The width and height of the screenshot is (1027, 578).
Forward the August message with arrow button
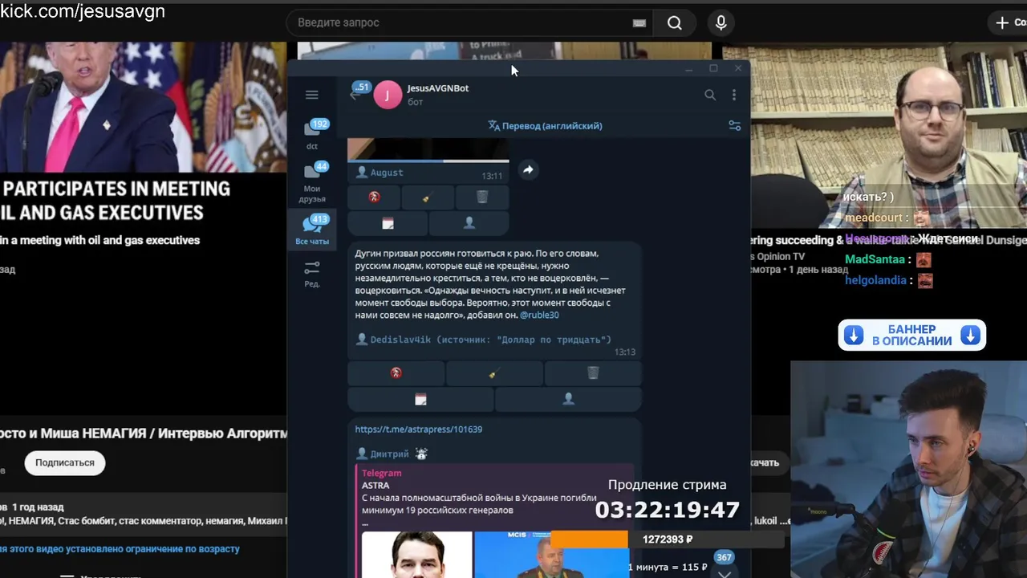click(x=528, y=169)
